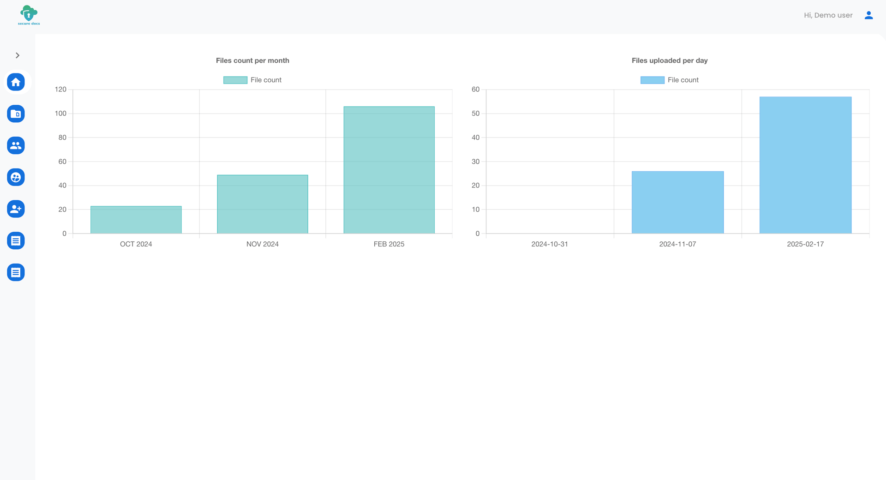Click the 'Files count per month' title

[252, 60]
